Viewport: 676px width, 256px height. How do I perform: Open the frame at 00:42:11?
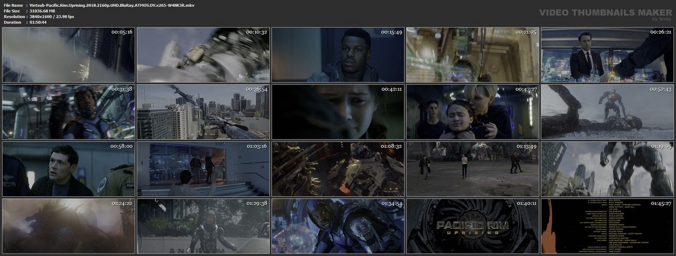[x=338, y=112]
